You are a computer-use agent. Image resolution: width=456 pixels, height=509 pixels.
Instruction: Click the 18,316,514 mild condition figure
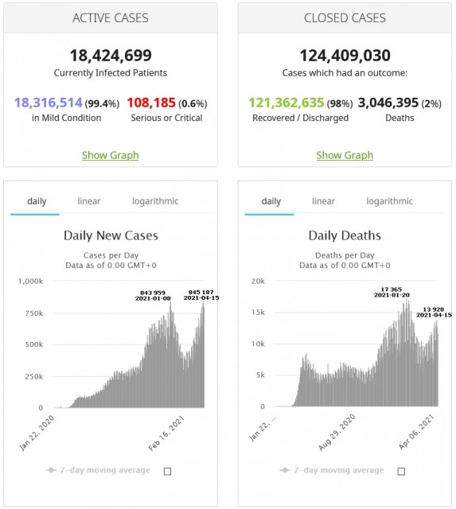[49, 103]
